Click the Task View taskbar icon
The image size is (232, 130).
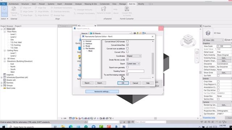pos(55,127)
